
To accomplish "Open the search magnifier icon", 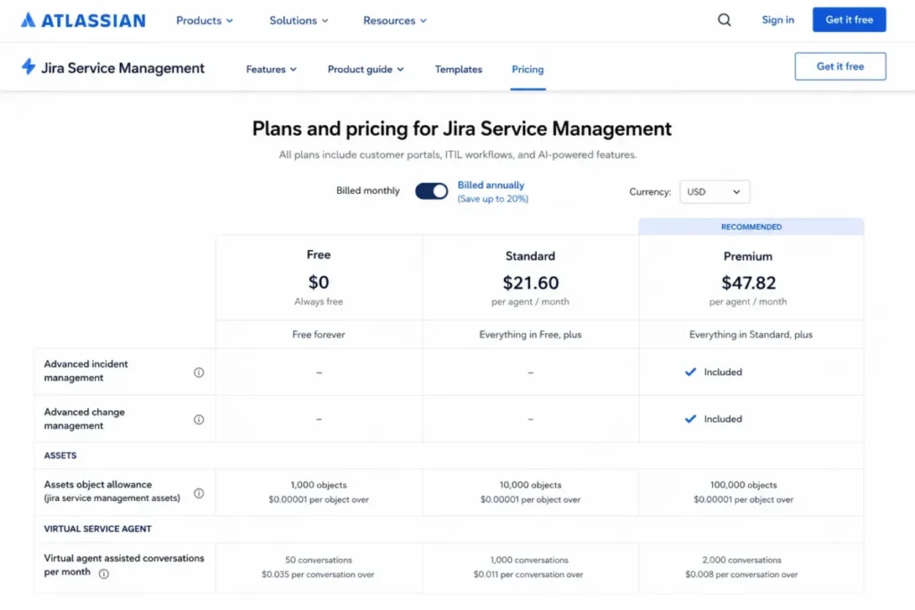I will click(724, 20).
